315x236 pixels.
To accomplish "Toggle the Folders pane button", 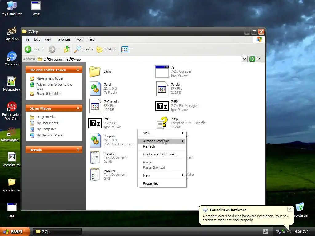I will 106,49.
